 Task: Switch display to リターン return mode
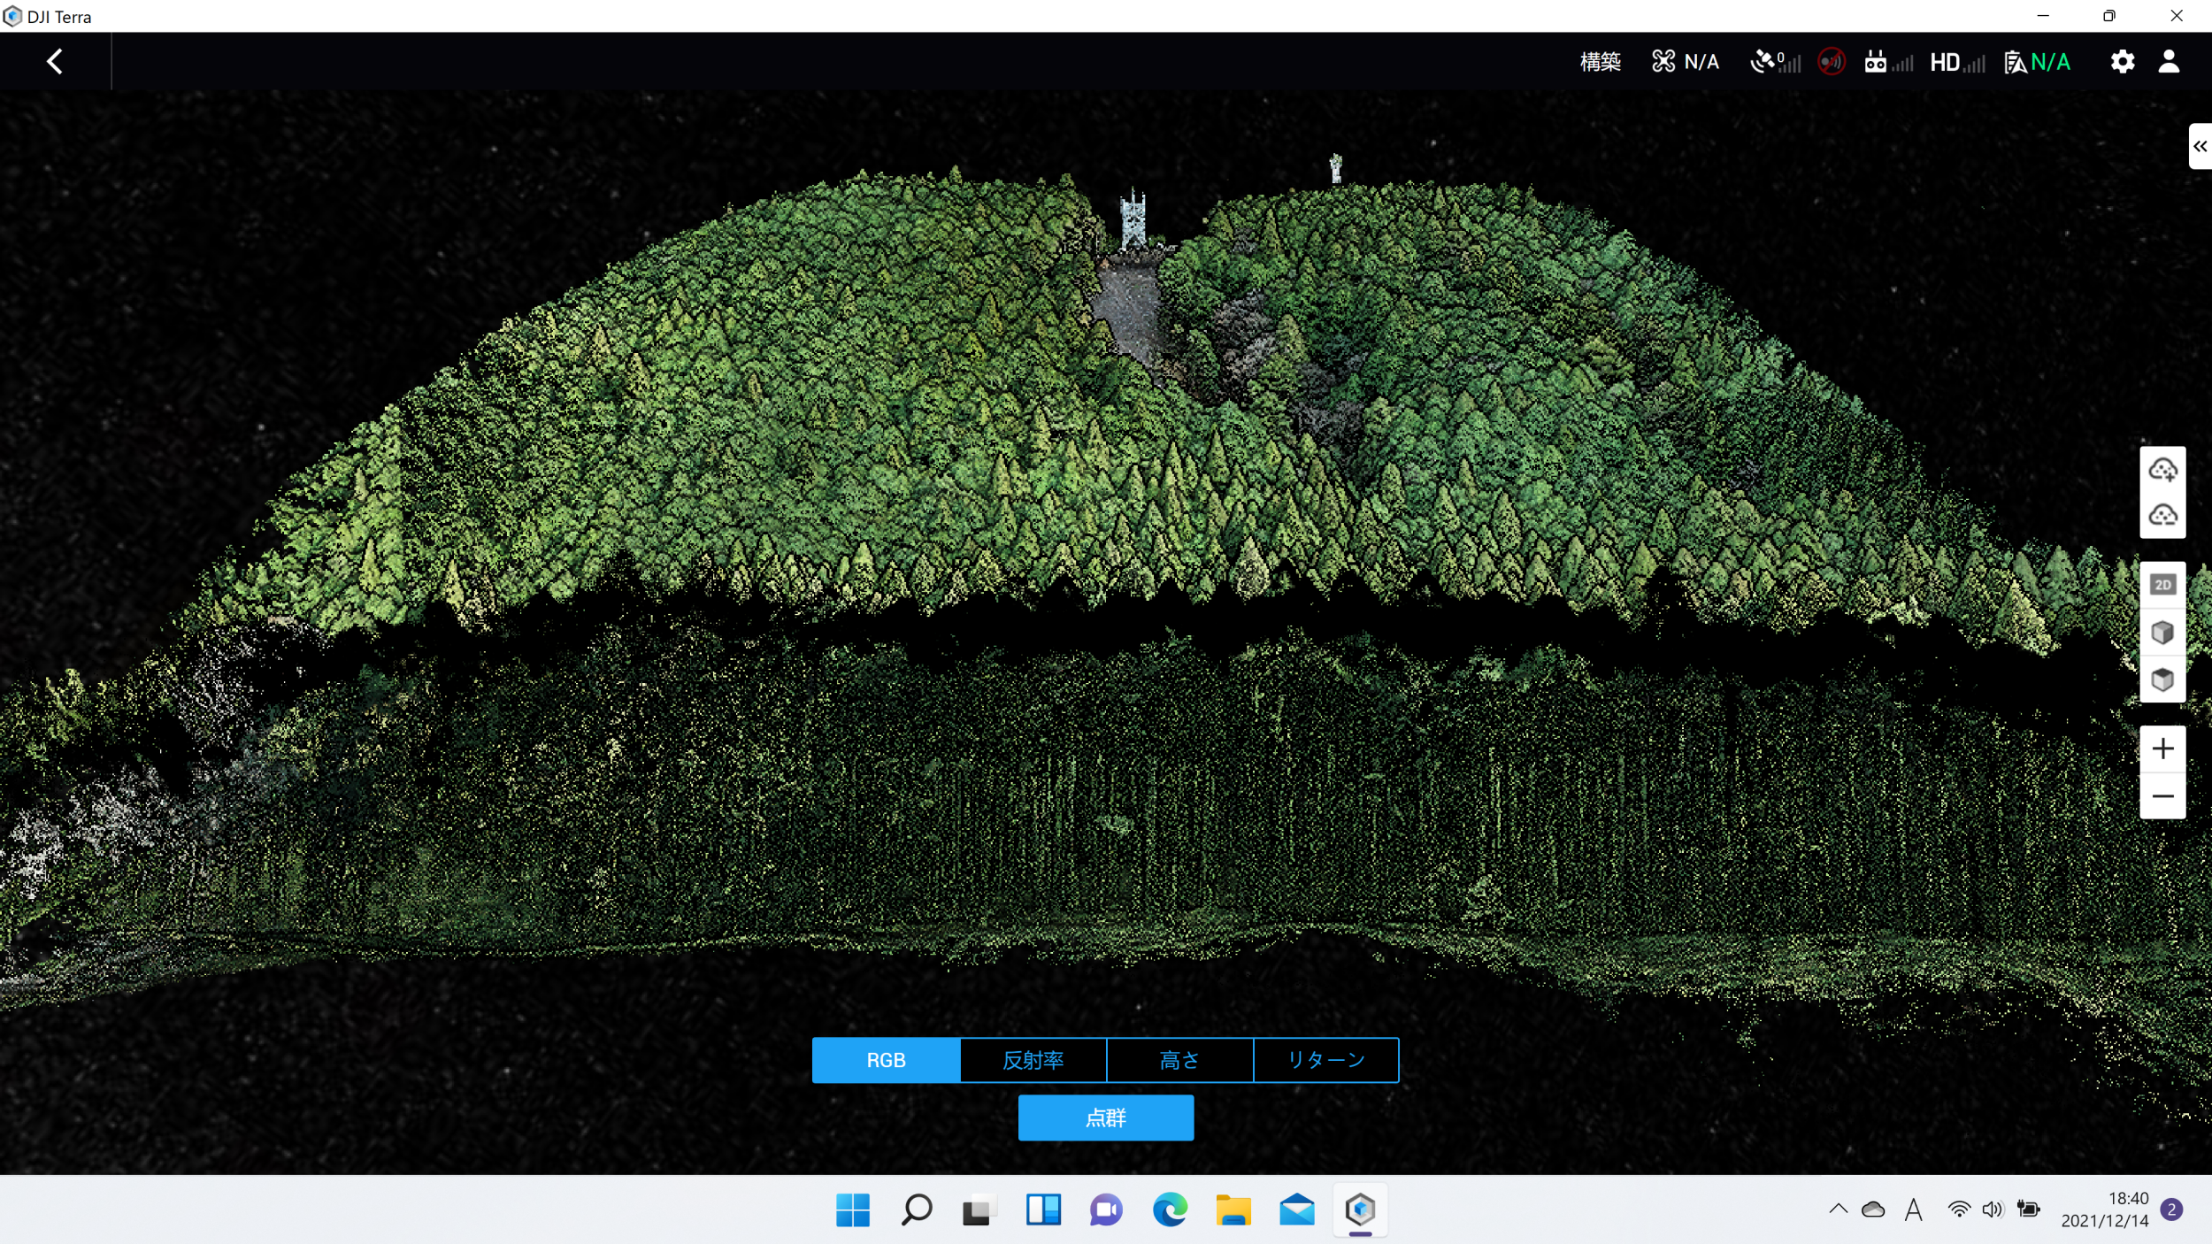(1325, 1060)
